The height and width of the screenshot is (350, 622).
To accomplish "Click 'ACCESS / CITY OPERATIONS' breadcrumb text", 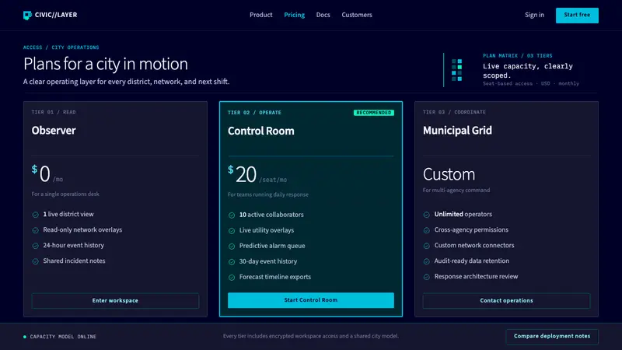I will click(x=61, y=47).
